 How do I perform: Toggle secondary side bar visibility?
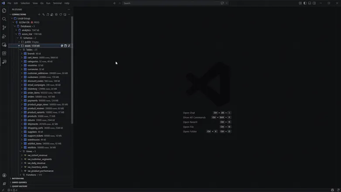pos(314,3)
